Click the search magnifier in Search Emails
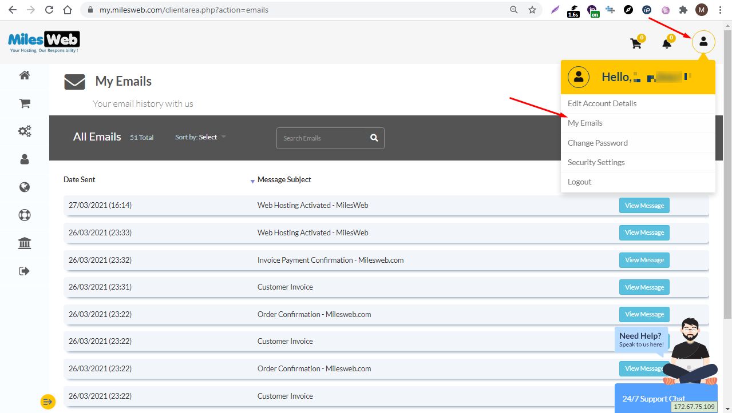This screenshot has width=732, height=413. coord(374,138)
